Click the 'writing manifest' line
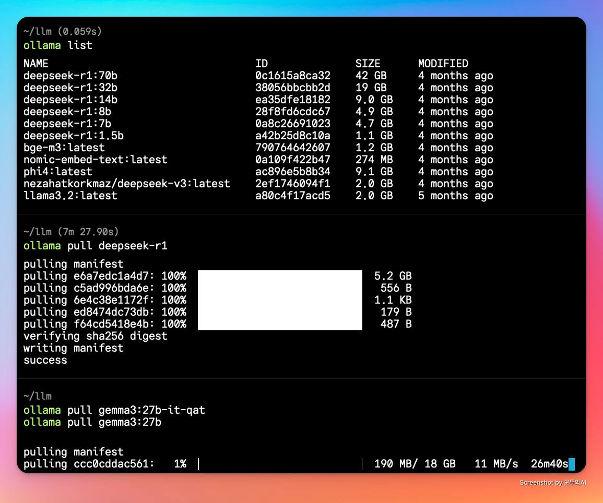This screenshot has height=503, width=603. click(x=74, y=348)
